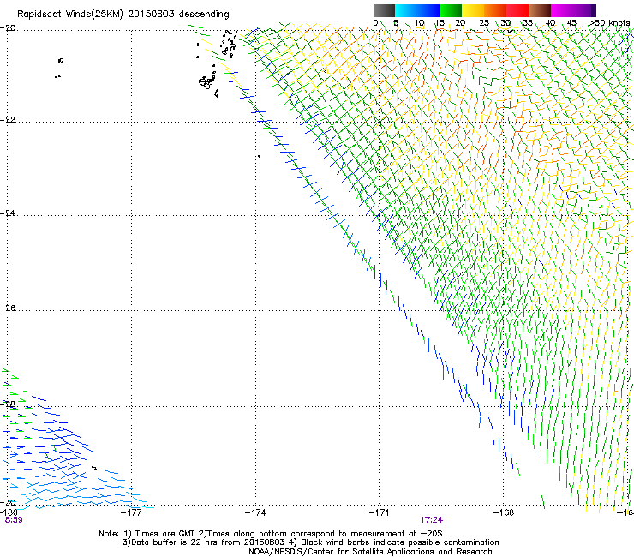
Task: Click the cyan 5-10 knots legend swatch
Action: pyautogui.click(x=406, y=10)
